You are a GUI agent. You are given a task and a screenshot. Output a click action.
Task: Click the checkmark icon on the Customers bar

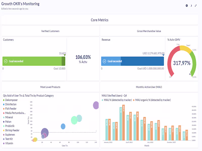[6, 61]
